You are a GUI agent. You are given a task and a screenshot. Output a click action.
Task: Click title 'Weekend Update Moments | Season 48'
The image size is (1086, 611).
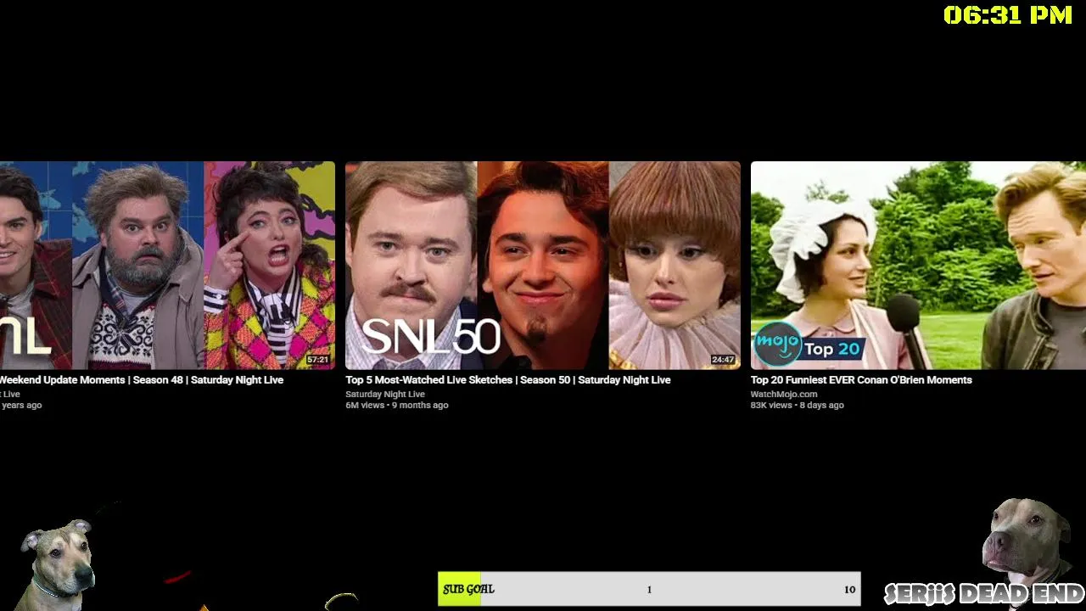click(142, 380)
